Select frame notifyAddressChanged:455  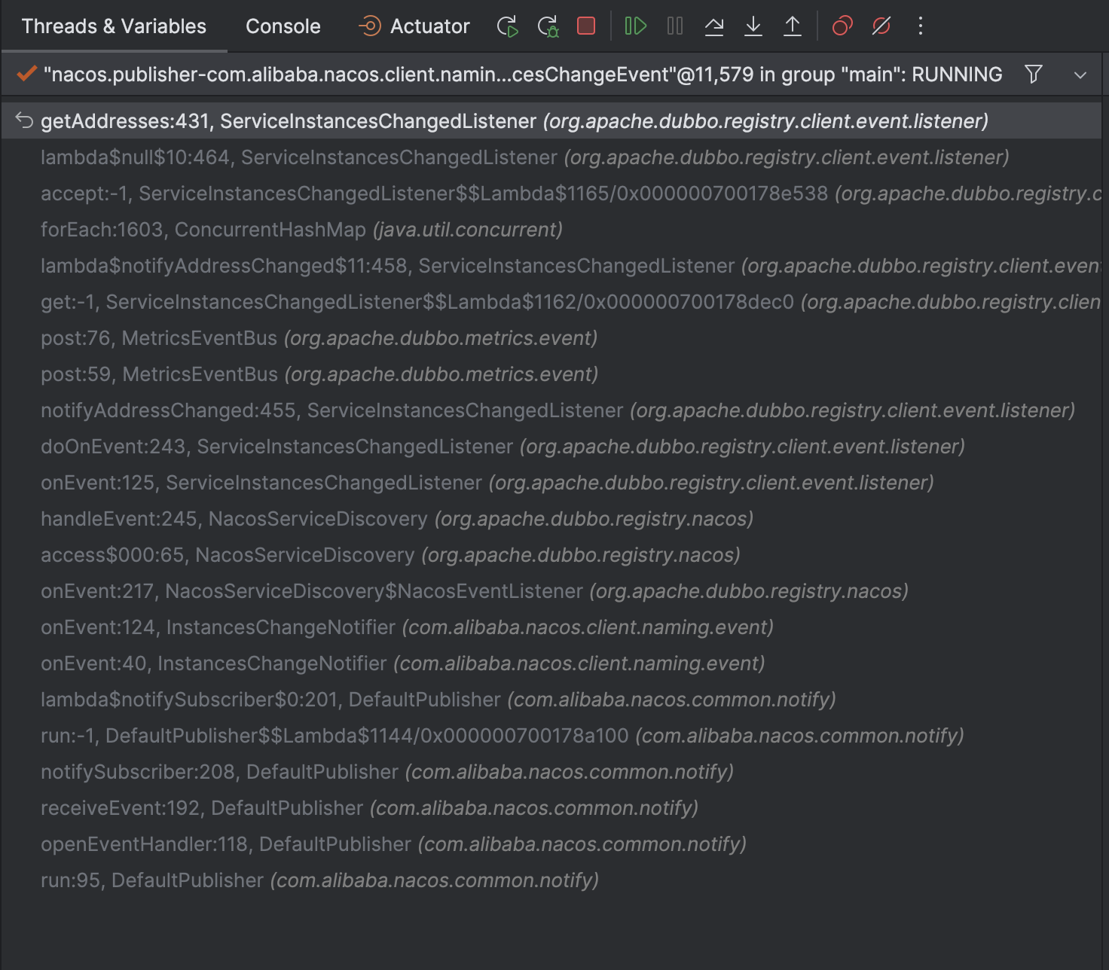(551, 410)
